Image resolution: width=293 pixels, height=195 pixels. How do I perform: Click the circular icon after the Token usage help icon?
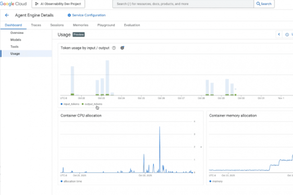(x=122, y=48)
